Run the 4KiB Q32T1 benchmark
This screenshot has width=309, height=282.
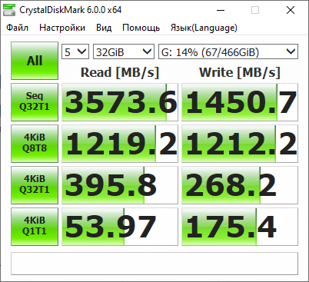pyautogui.click(x=35, y=185)
